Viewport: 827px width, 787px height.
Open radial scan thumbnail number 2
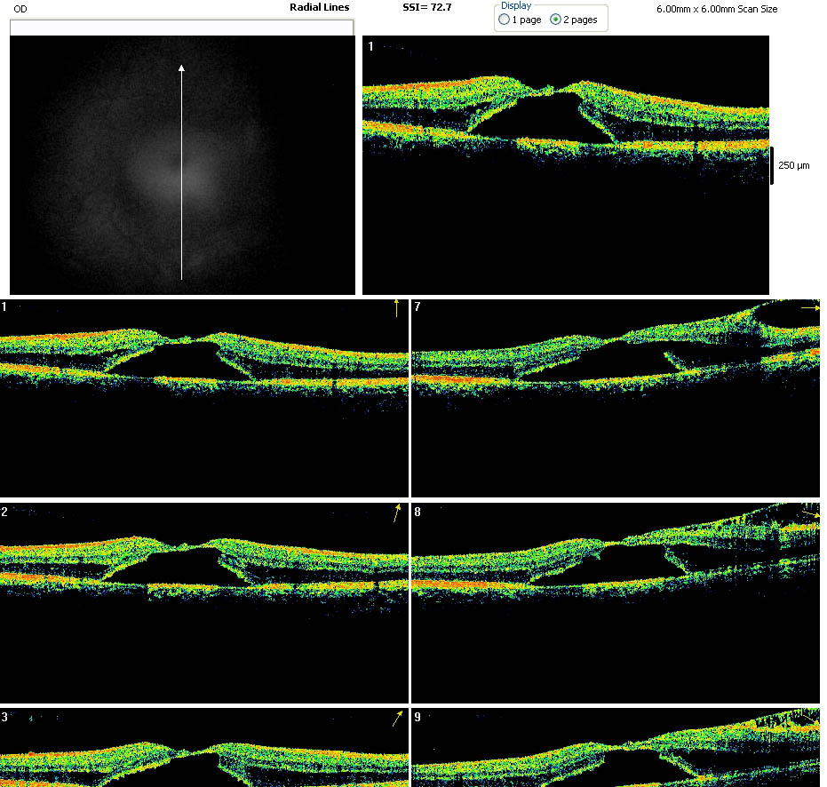(x=204, y=603)
